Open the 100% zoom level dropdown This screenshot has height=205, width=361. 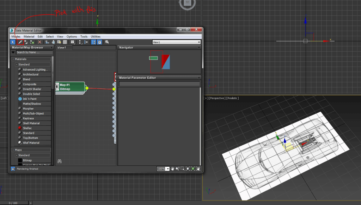click(168, 169)
